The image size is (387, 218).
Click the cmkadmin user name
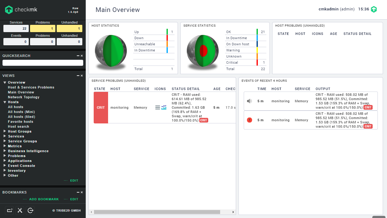click(x=329, y=9)
